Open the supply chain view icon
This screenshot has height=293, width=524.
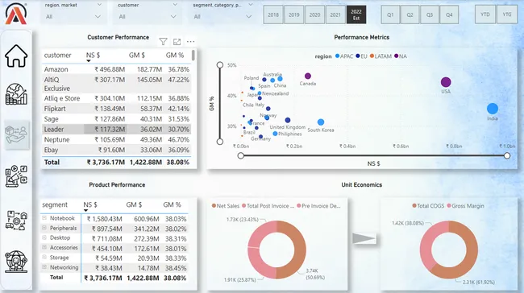click(16, 221)
